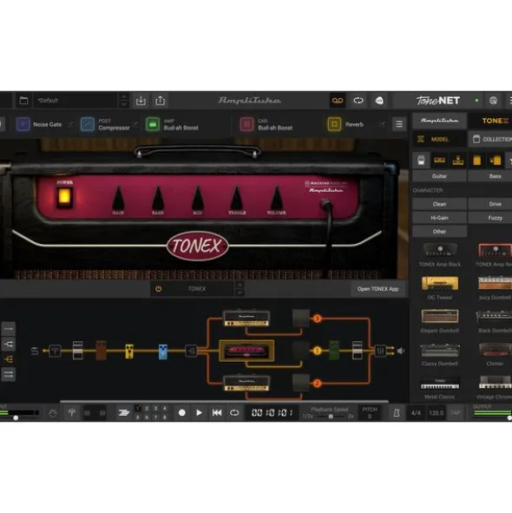Toggle the Hi-Gain character filter
Screen dimensions: 512x513
pyautogui.click(x=439, y=218)
